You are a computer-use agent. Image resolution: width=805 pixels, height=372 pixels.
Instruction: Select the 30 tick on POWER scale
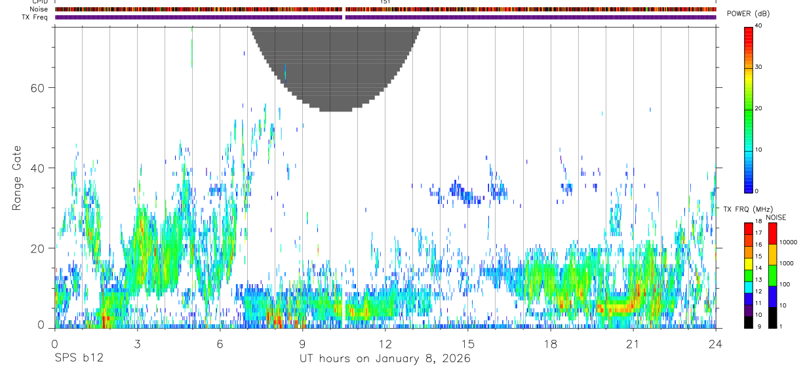tap(758, 67)
